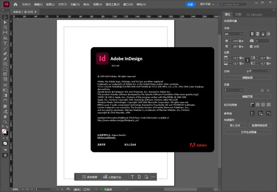Link margin values chain icon
This screenshot has height=192, width=277.
point(248,60)
